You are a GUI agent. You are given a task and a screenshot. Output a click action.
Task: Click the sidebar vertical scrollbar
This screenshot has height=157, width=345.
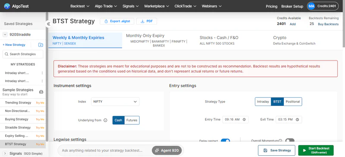pyautogui.click(x=47, y=77)
